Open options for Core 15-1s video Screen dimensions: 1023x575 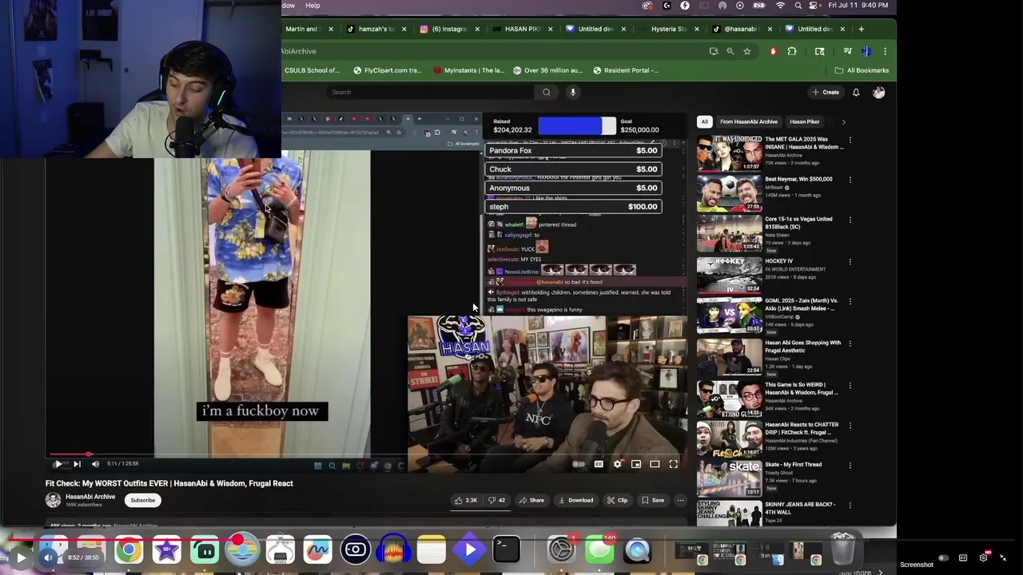pyautogui.click(x=850, y=220)
